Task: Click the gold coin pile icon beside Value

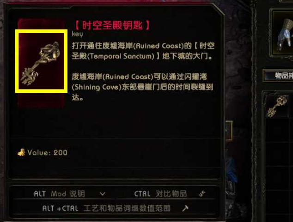Action: point(21,152)
